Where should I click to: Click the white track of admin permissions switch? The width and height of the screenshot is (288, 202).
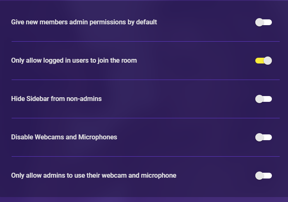[268, 22]
